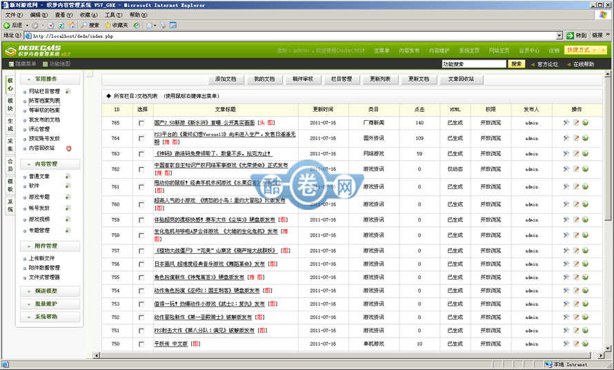The width and height of the screenshot is (614, 370).
Task: Tick the checkbox for article 765
Action: (x=141, y=123)
